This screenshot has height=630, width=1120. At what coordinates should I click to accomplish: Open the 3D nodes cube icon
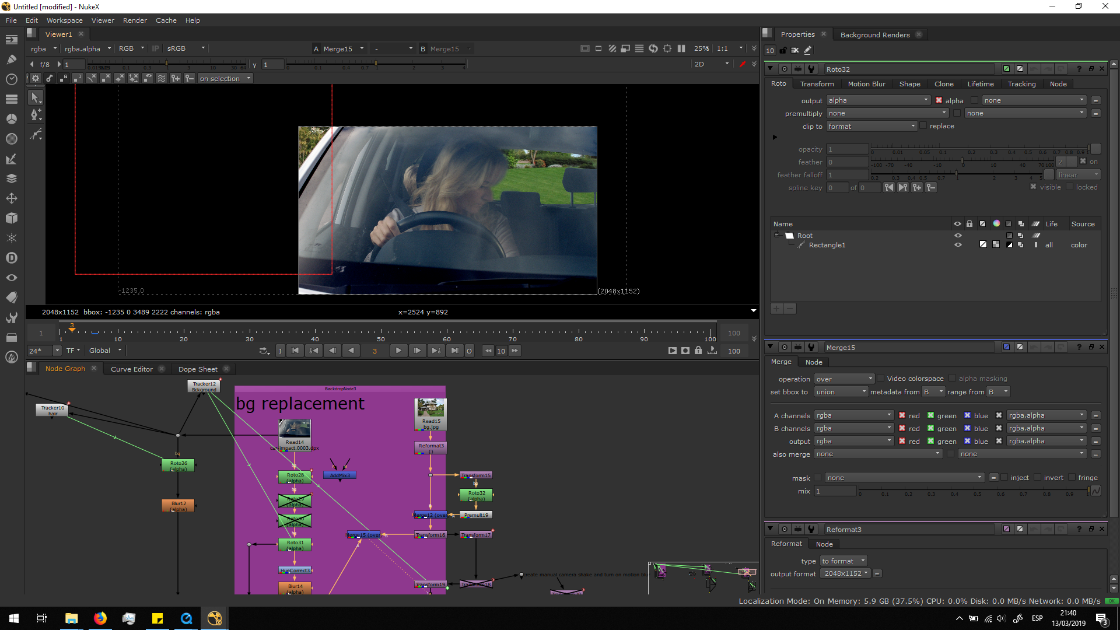(x=11, y=218)
